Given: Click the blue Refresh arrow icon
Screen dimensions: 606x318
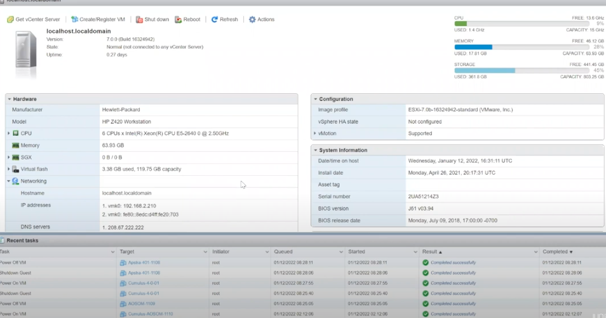Looking at the screenshot, I should click(x=215, y=20).
